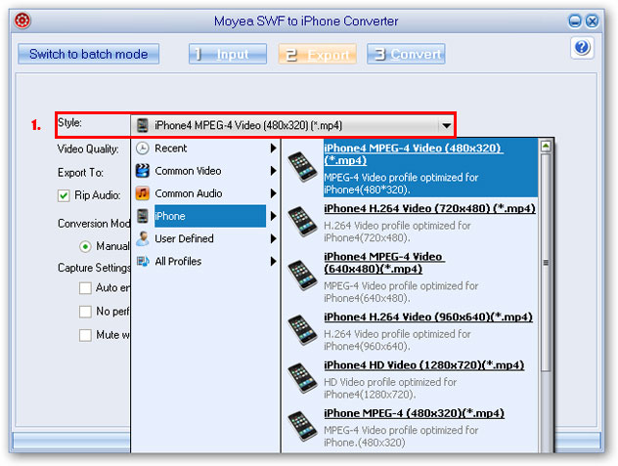The image size is (618, 466).
Task: Choose iPhone MPEG-4 (480x320) profile
Action: tap(411, 427)
